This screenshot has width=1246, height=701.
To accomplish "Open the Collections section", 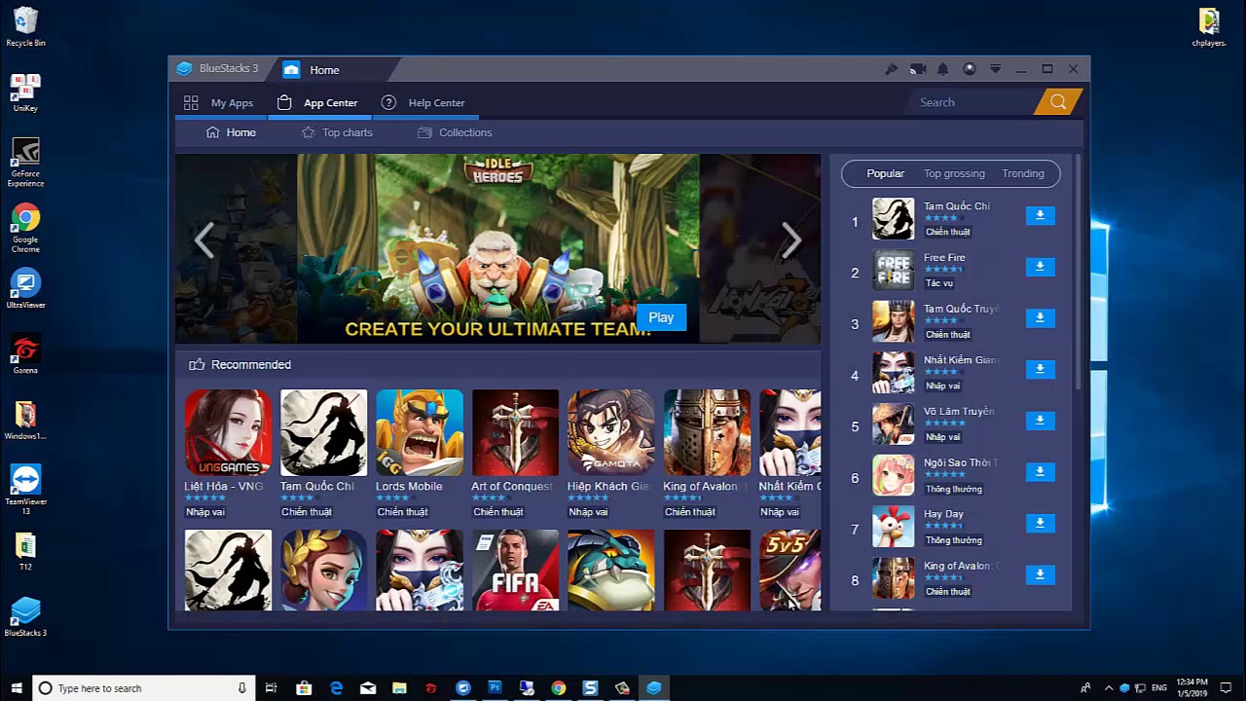I will pyautogui.click(x=455, y=132).
